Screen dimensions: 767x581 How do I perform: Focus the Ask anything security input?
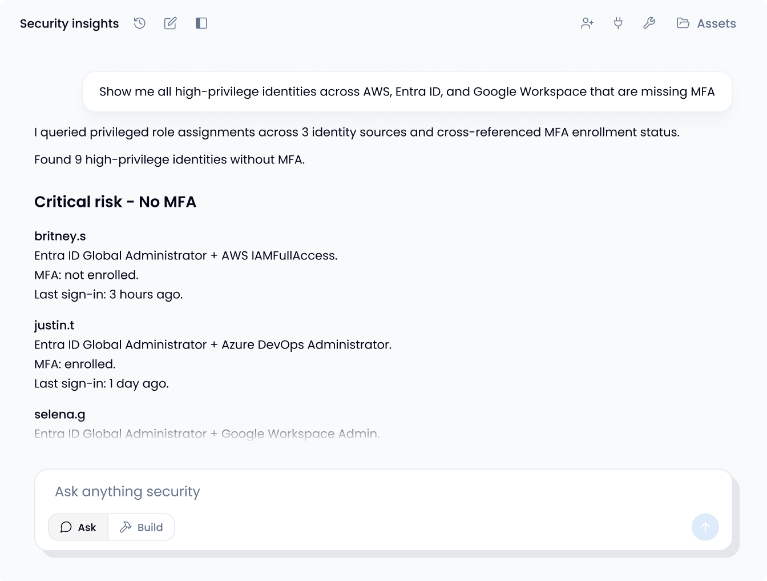[x=382, y=491]
